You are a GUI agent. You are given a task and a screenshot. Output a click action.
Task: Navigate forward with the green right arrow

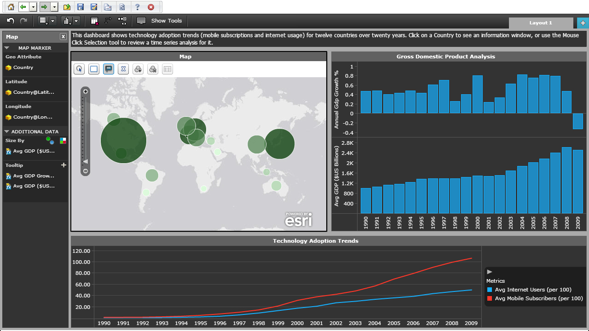44,7
